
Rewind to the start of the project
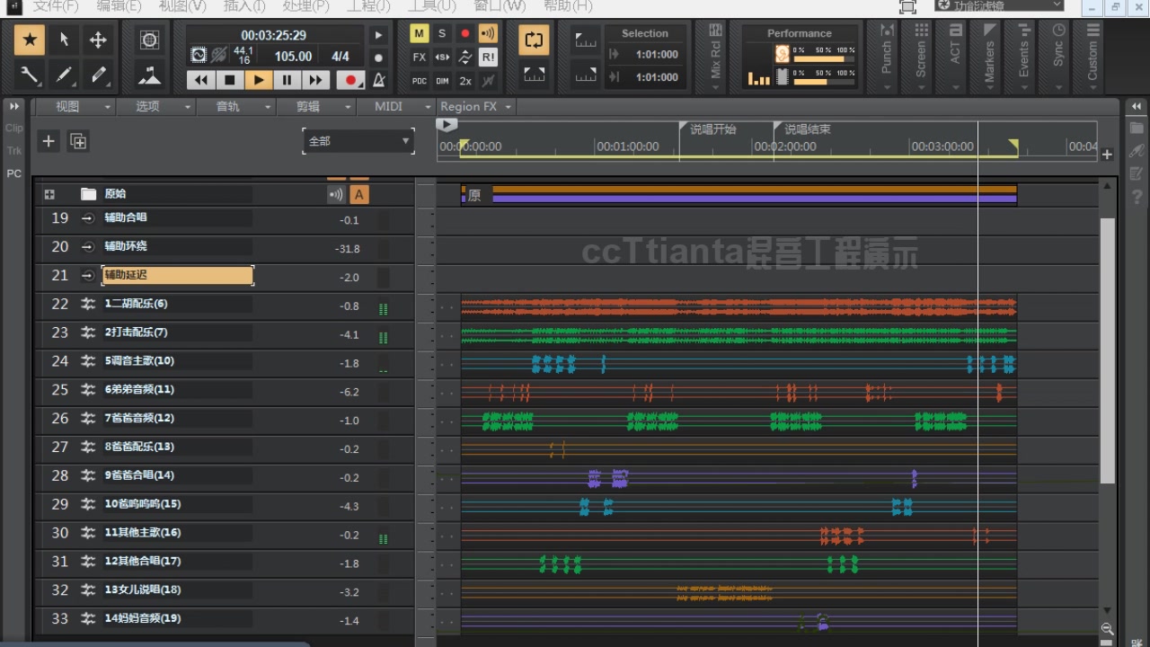(201, 80)
